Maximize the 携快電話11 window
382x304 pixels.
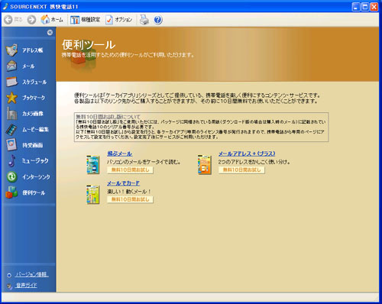coord(365,7)
